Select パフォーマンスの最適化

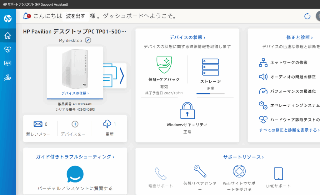(293, 91)
